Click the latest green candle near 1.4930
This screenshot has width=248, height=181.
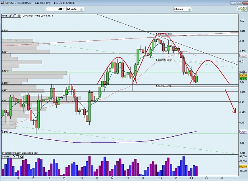point(196,79)
